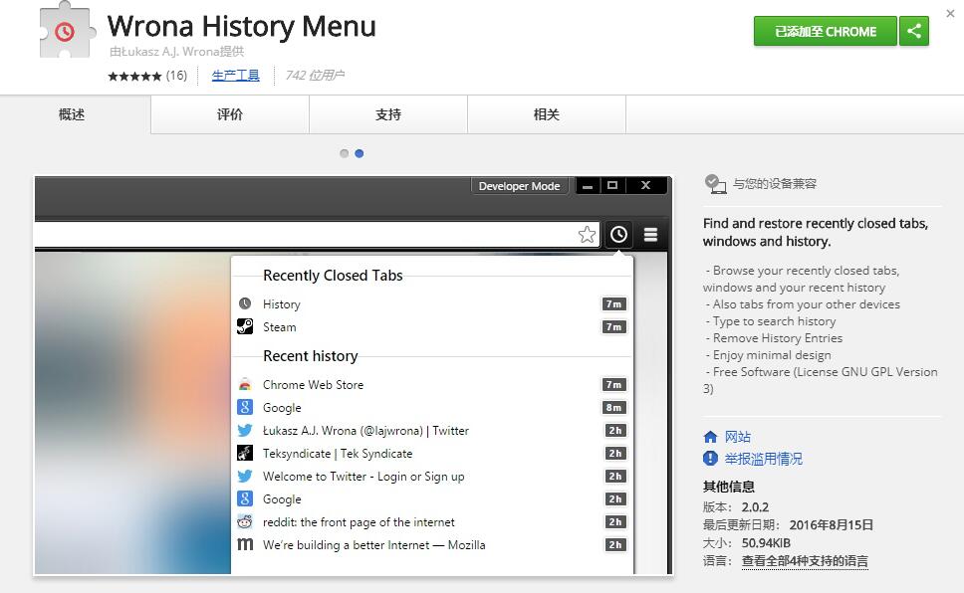Open the 评价 reviews tab
The height and width of the screenshot is (593, 964).
[x=230, y=114]
